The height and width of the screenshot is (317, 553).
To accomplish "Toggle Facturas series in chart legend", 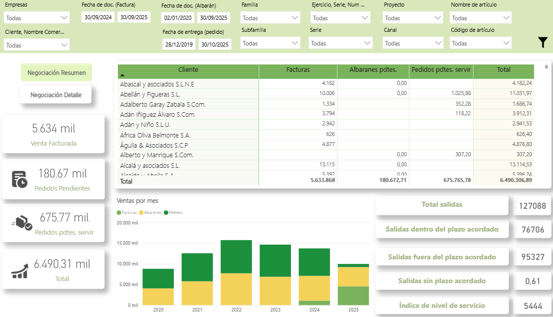I will point(127,212).
